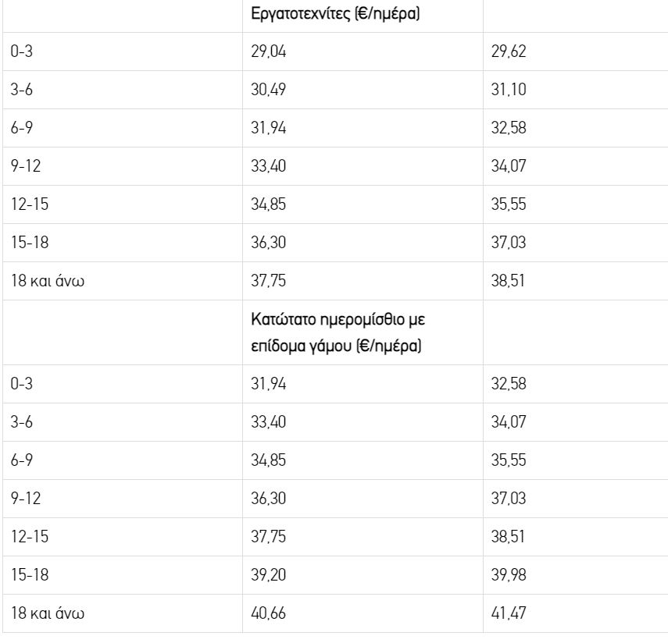Click the Κατώτατο ημερομίσθιο με επίδομα γάμου header

(337, 333)
